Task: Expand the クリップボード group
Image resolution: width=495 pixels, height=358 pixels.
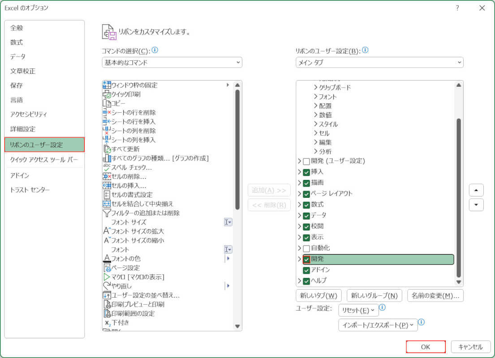Action: tap(315, 88)
